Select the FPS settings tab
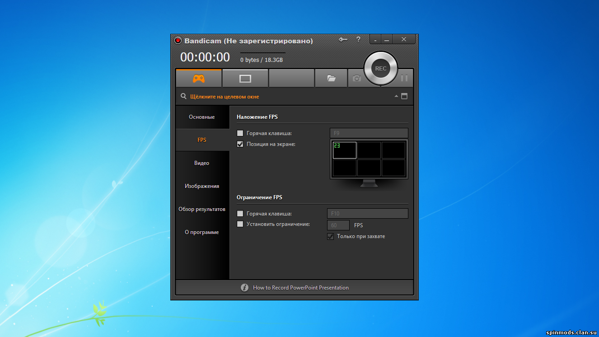Screen dimensions: 599x337 click(x=202, y=140)
